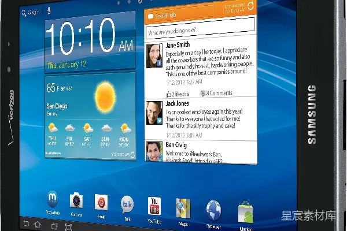Open the recent apps button
The image size is (347, 231).
[54, 226]
